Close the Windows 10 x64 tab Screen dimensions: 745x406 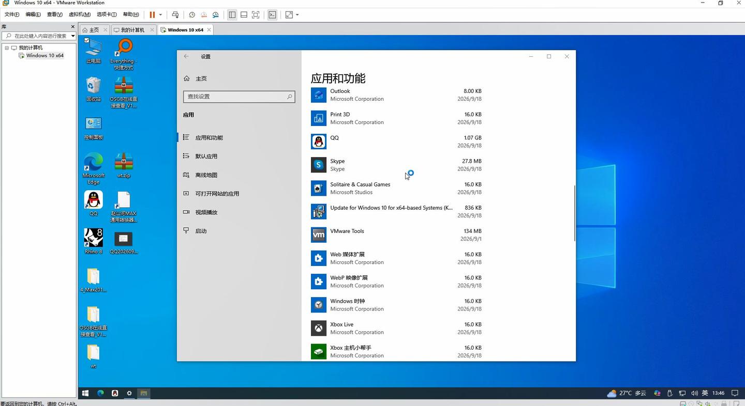(x=209, y=30)
